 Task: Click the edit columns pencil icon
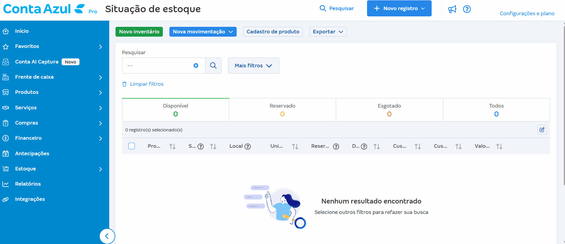point(542,130)
